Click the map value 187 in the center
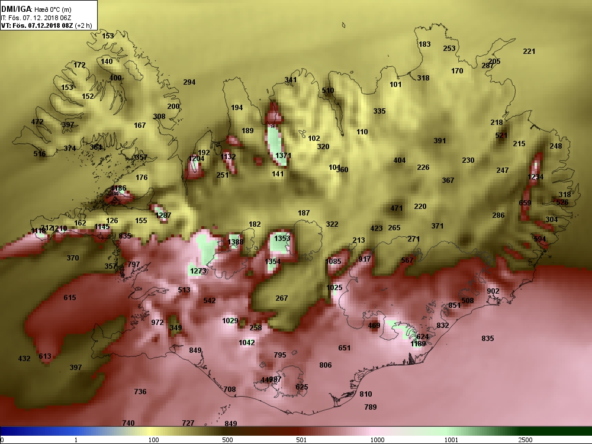 point(304,213)
